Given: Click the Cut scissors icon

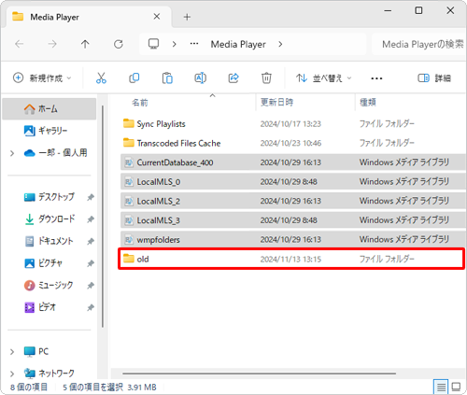Looking at the screenshot, I should 101,78.
